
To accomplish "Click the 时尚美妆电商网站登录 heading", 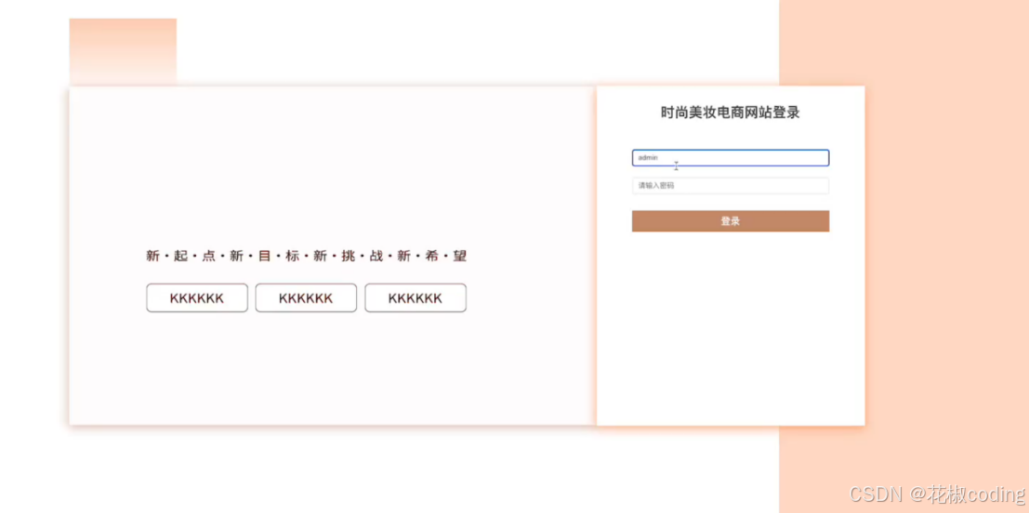I will (731, 112).
